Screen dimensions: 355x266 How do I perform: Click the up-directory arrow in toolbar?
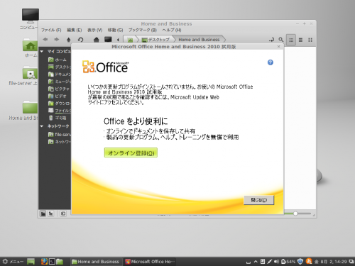click(x=69, y=40)
